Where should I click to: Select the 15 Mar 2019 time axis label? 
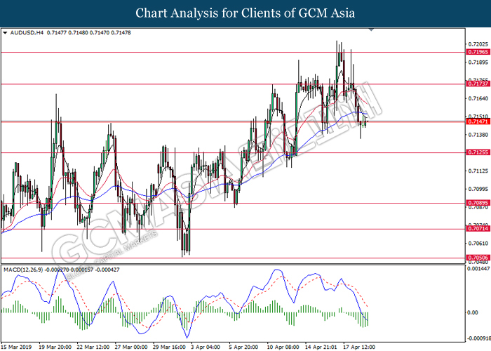(x=18, y=346)
